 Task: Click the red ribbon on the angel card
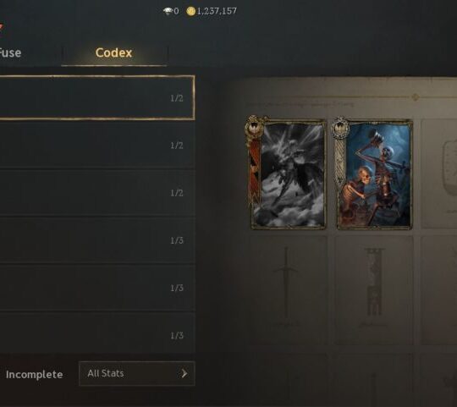coord(255,171)
